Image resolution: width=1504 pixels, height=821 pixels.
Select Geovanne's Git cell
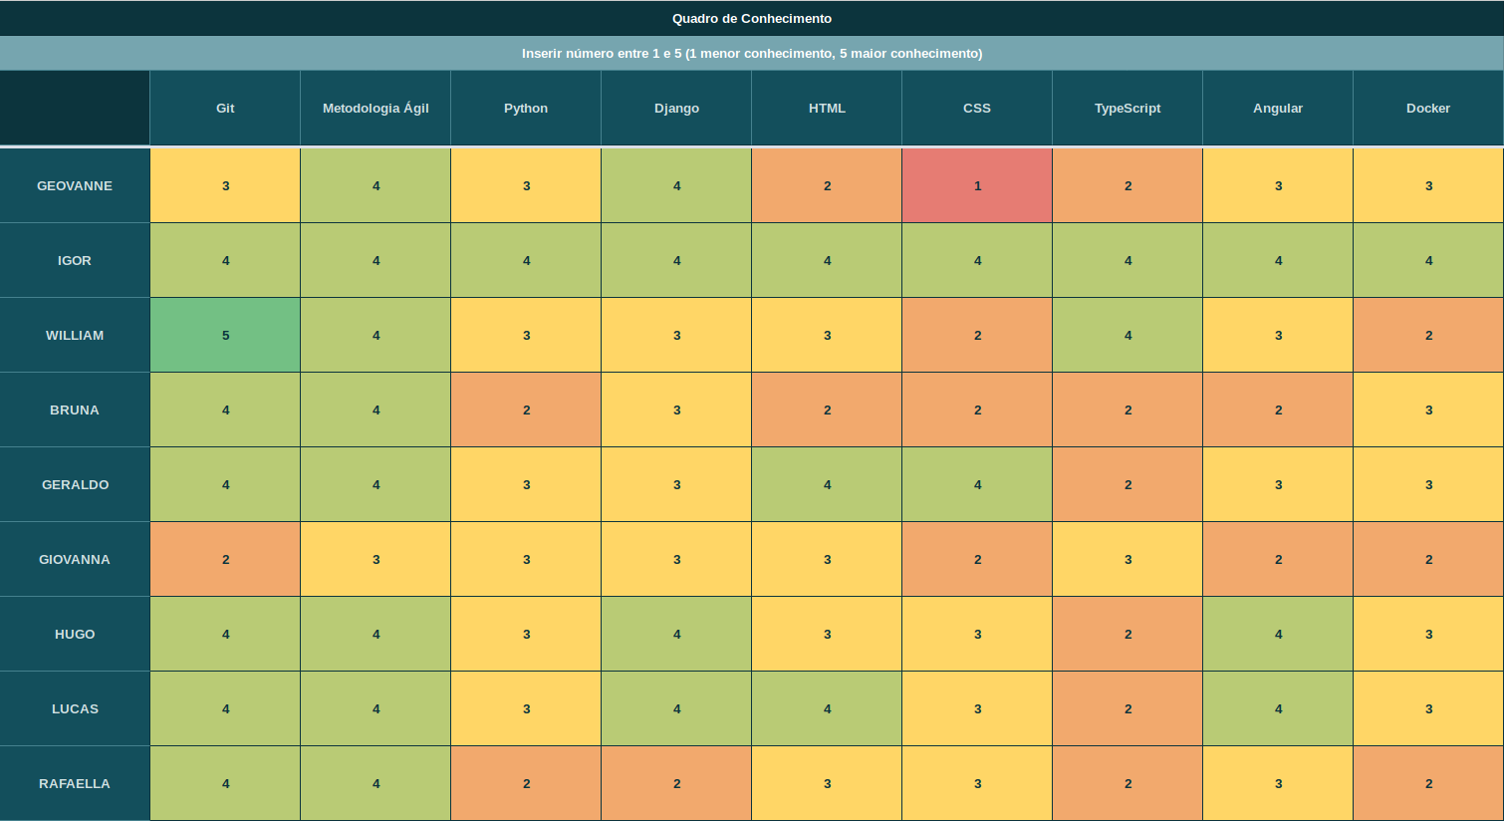pyautogui.click(x=225, y=185)
